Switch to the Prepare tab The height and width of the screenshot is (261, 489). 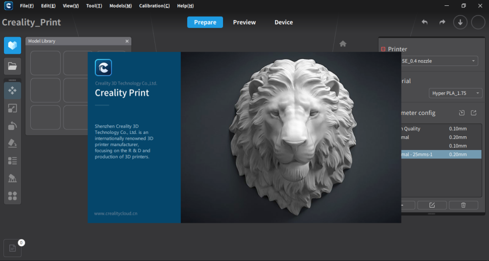coord(205,22)
